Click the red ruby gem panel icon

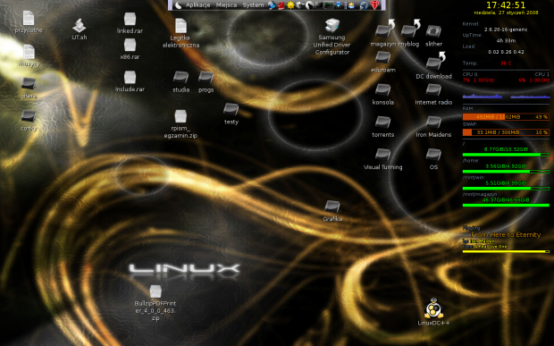click(x=375, y=5)
